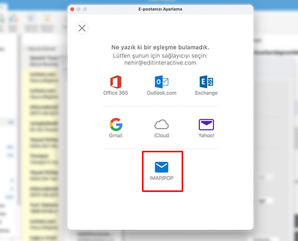Click the E-postanızı Ayarlama window title
Image resolution: width=298 pixels, height=241 pixels.
[x=160, y=9]
